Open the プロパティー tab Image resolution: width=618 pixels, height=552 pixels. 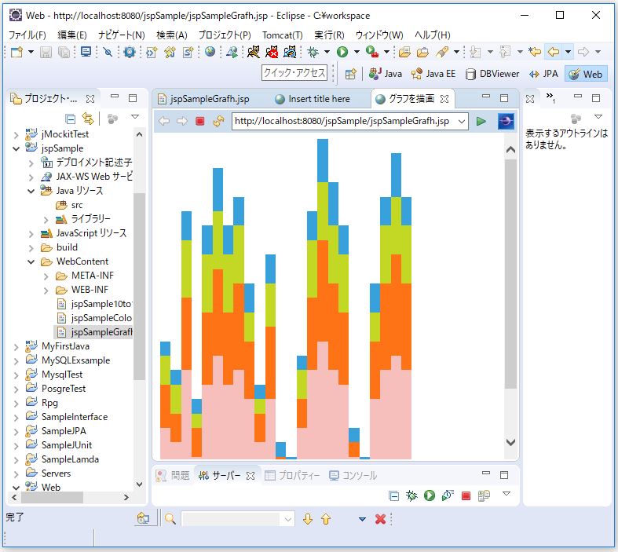[x=292, y=476]
